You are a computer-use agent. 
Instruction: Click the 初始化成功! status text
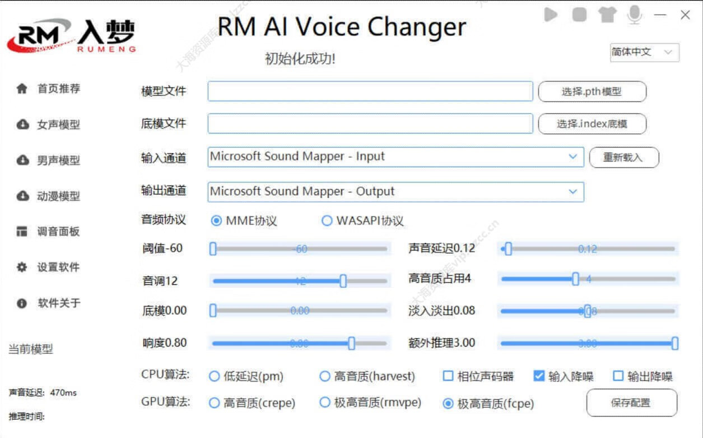coord(300,59)
